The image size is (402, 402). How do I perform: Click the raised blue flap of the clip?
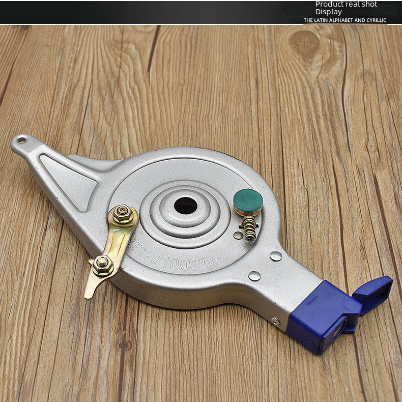374,294
